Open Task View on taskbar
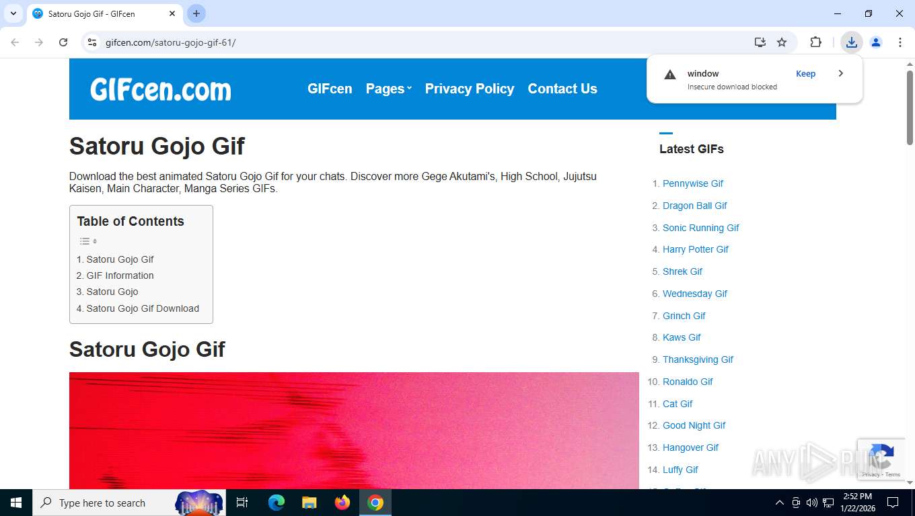This screenshot has height=516, width=915. tap(242, 503)
